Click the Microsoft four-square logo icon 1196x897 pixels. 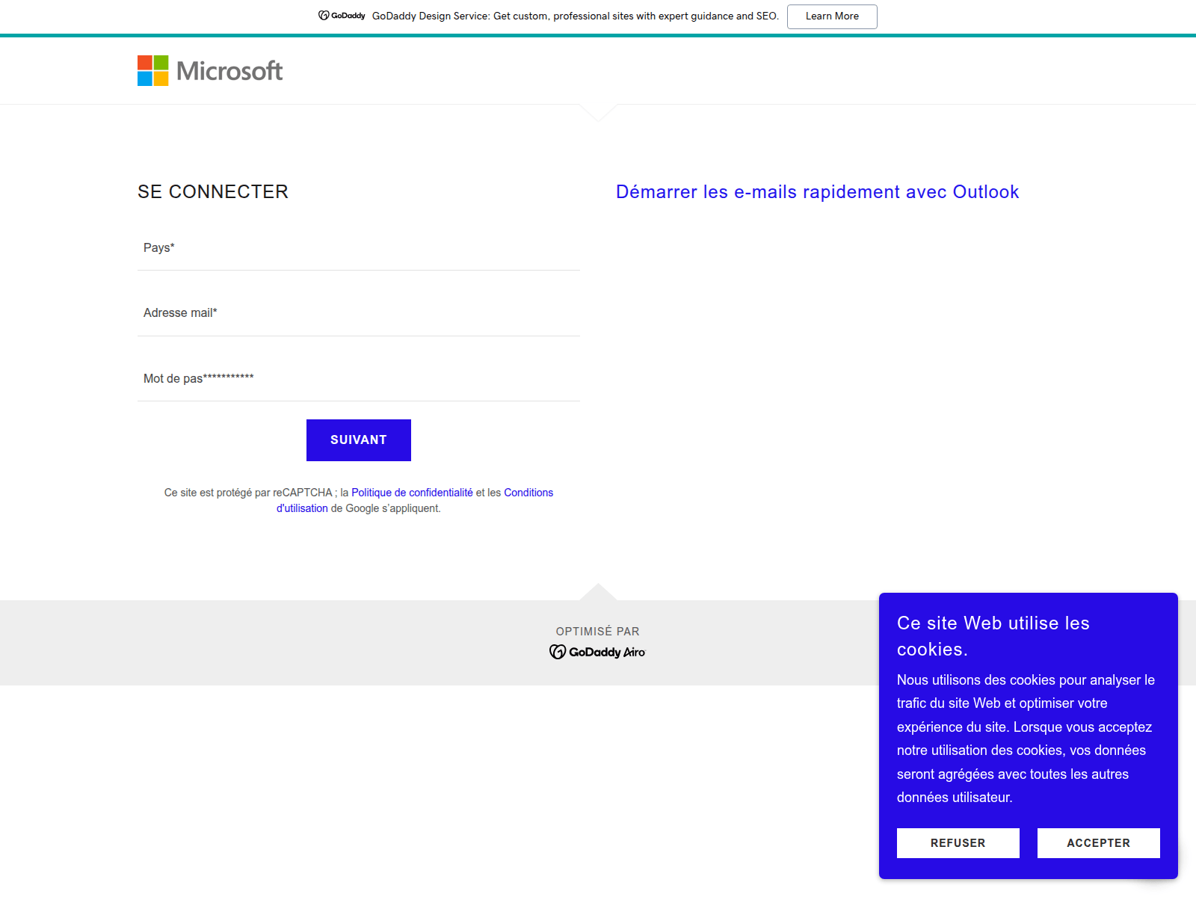[x=152, y=70]
